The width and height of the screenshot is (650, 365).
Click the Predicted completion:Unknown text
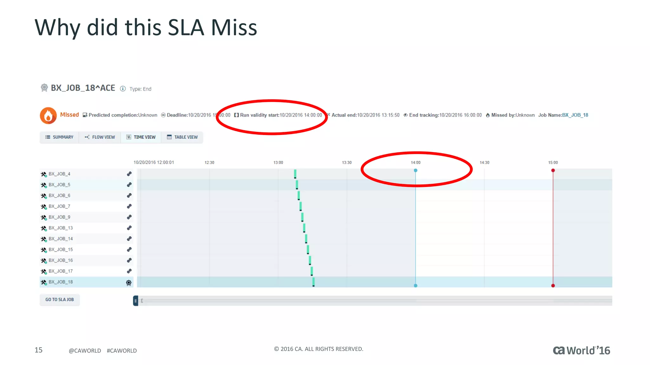123,115
